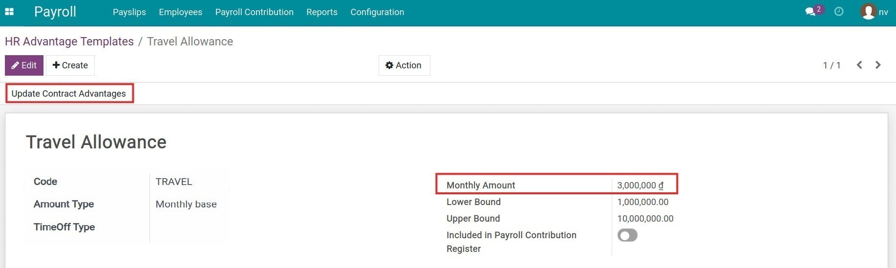This screenshot has height=268, width=896.
Task: Open the Reports menu
Action: click(322, 12)
